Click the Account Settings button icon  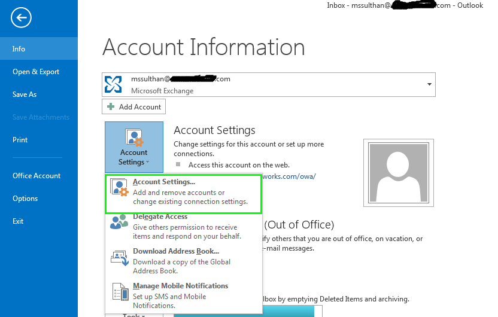(x=134, y=138)
